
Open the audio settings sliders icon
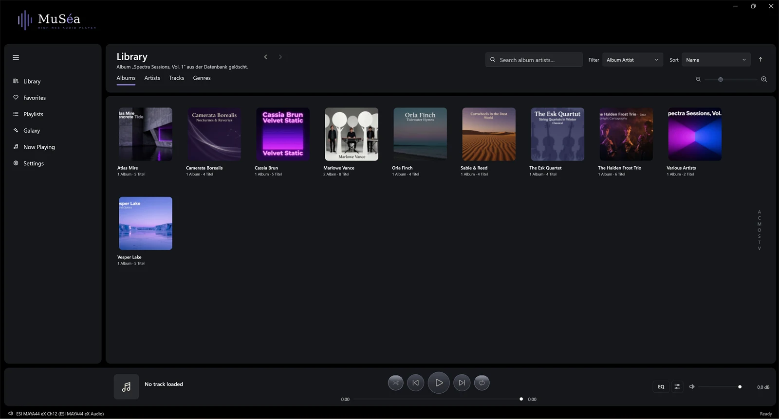point(677,387)
